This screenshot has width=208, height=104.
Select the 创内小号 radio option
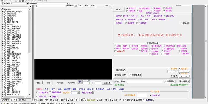point(130,16)
